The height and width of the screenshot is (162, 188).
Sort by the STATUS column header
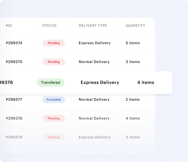[x=49, y=26]
